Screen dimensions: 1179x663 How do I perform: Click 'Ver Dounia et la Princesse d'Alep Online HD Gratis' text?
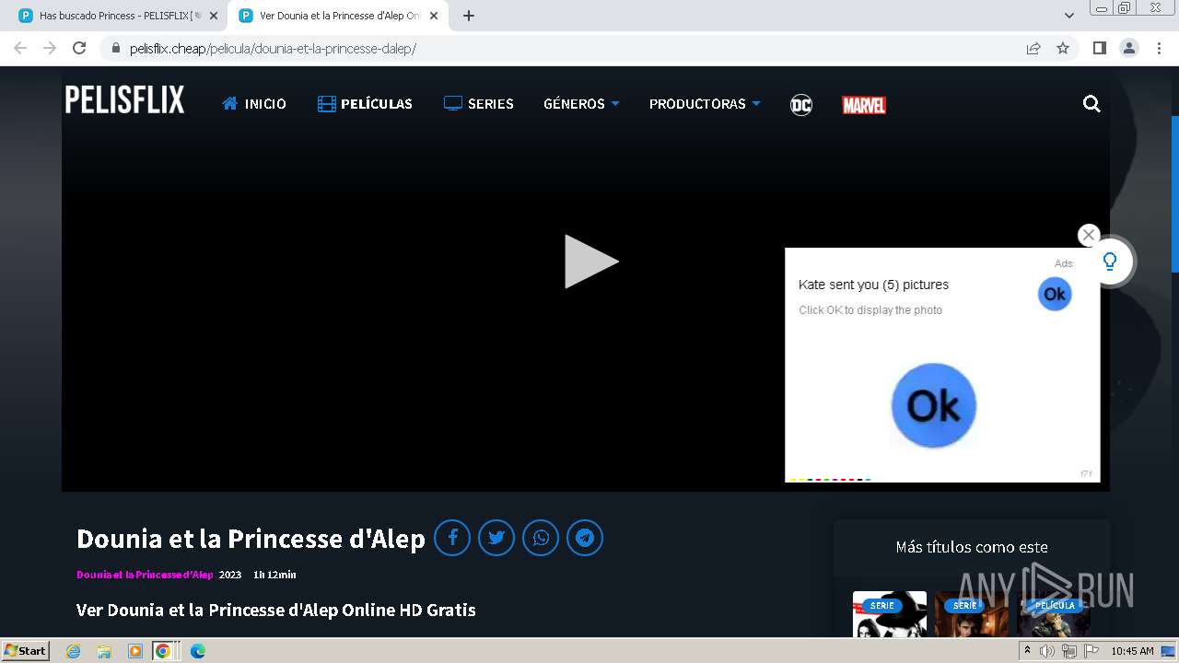click(276, 610)
